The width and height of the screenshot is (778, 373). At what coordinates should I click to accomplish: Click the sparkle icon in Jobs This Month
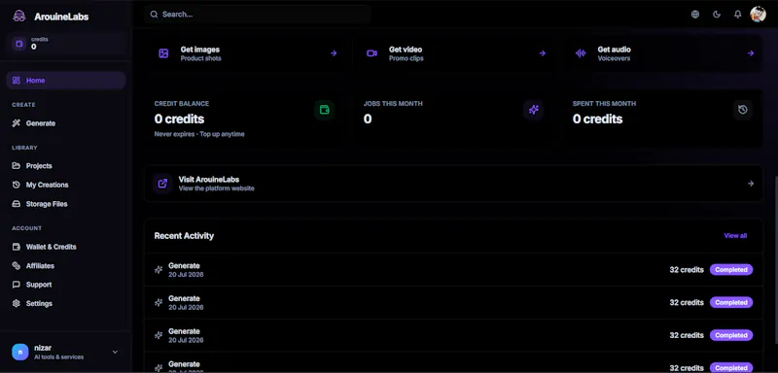coord(534,110)
